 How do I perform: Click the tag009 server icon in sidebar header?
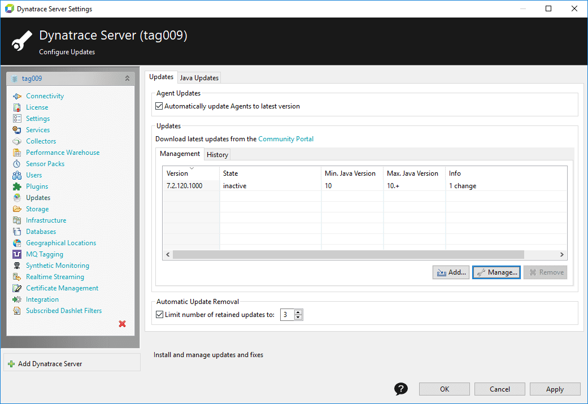(14, 79)
